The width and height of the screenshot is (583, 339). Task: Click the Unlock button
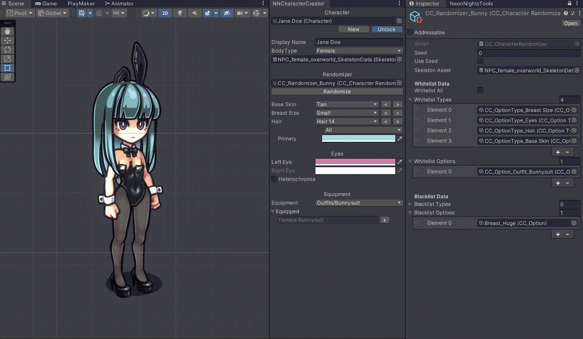click(x=386, y=29)
